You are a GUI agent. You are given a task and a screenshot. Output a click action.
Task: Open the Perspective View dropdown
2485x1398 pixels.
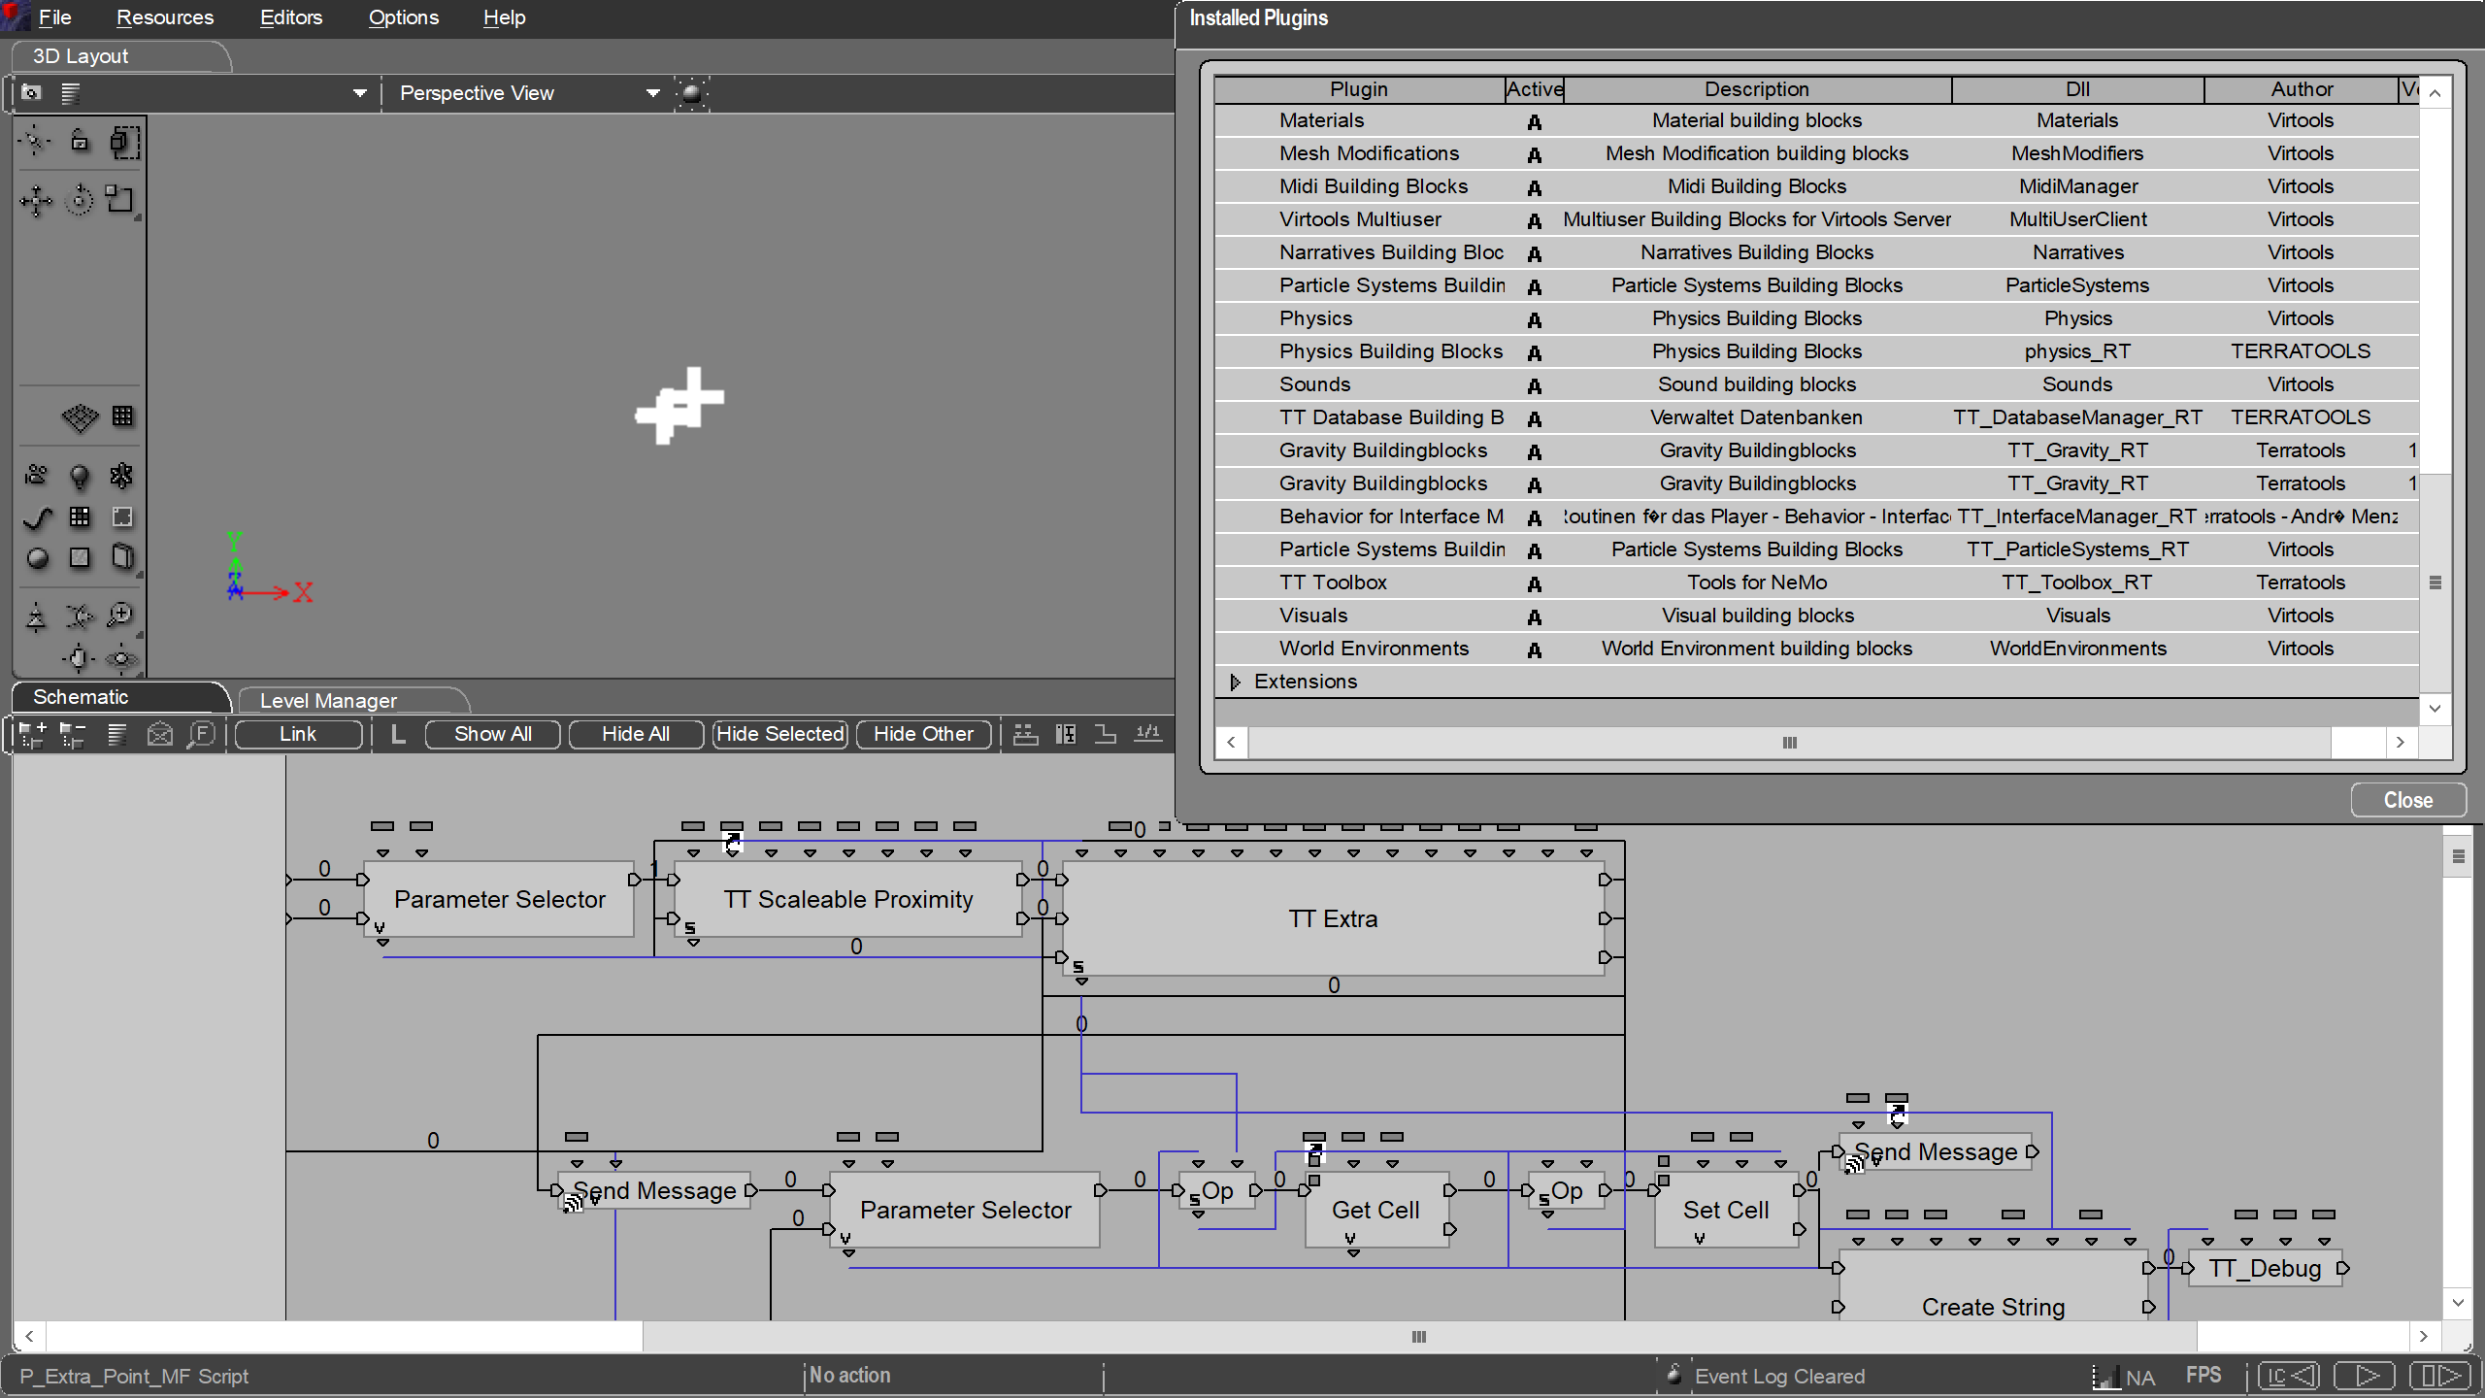coord(652,93)
